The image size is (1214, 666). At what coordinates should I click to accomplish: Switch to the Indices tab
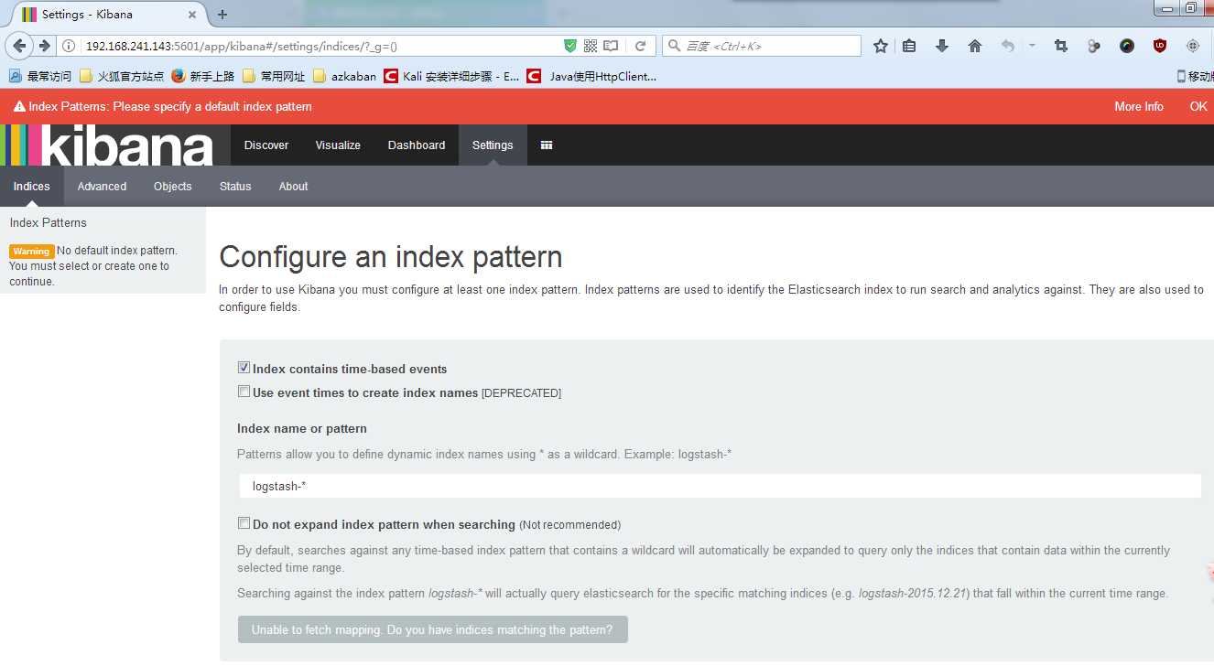point(32,187)
